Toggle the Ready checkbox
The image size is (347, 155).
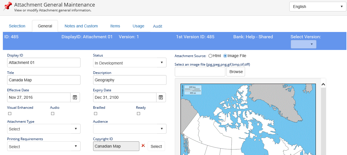tap(139, 114)
